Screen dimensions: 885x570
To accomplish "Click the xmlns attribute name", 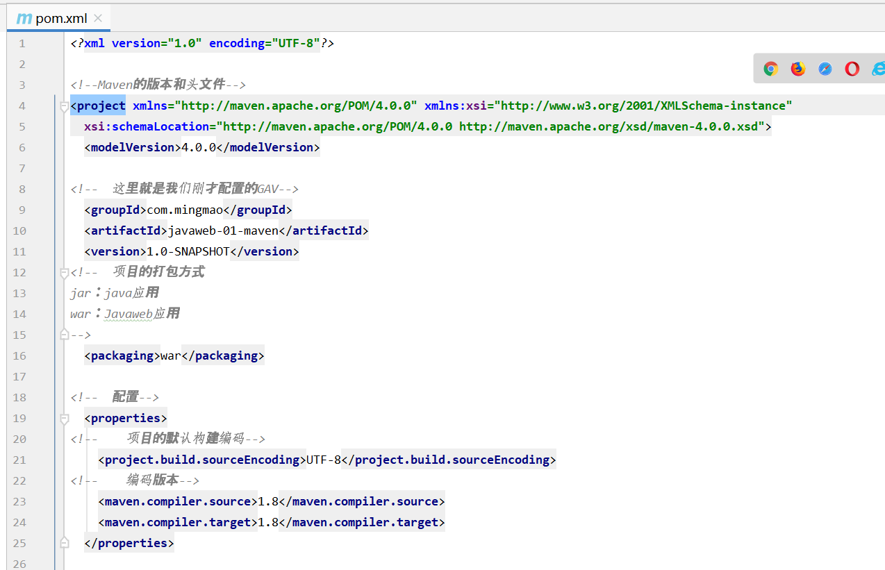I will point(150,106).
